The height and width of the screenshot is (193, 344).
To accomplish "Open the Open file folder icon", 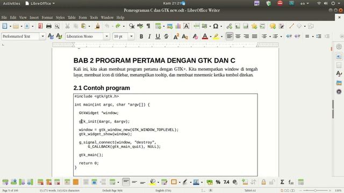I will [16, 26].
